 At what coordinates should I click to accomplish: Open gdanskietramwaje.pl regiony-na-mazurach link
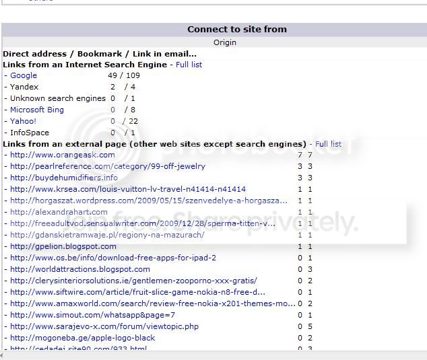point(107,235)
